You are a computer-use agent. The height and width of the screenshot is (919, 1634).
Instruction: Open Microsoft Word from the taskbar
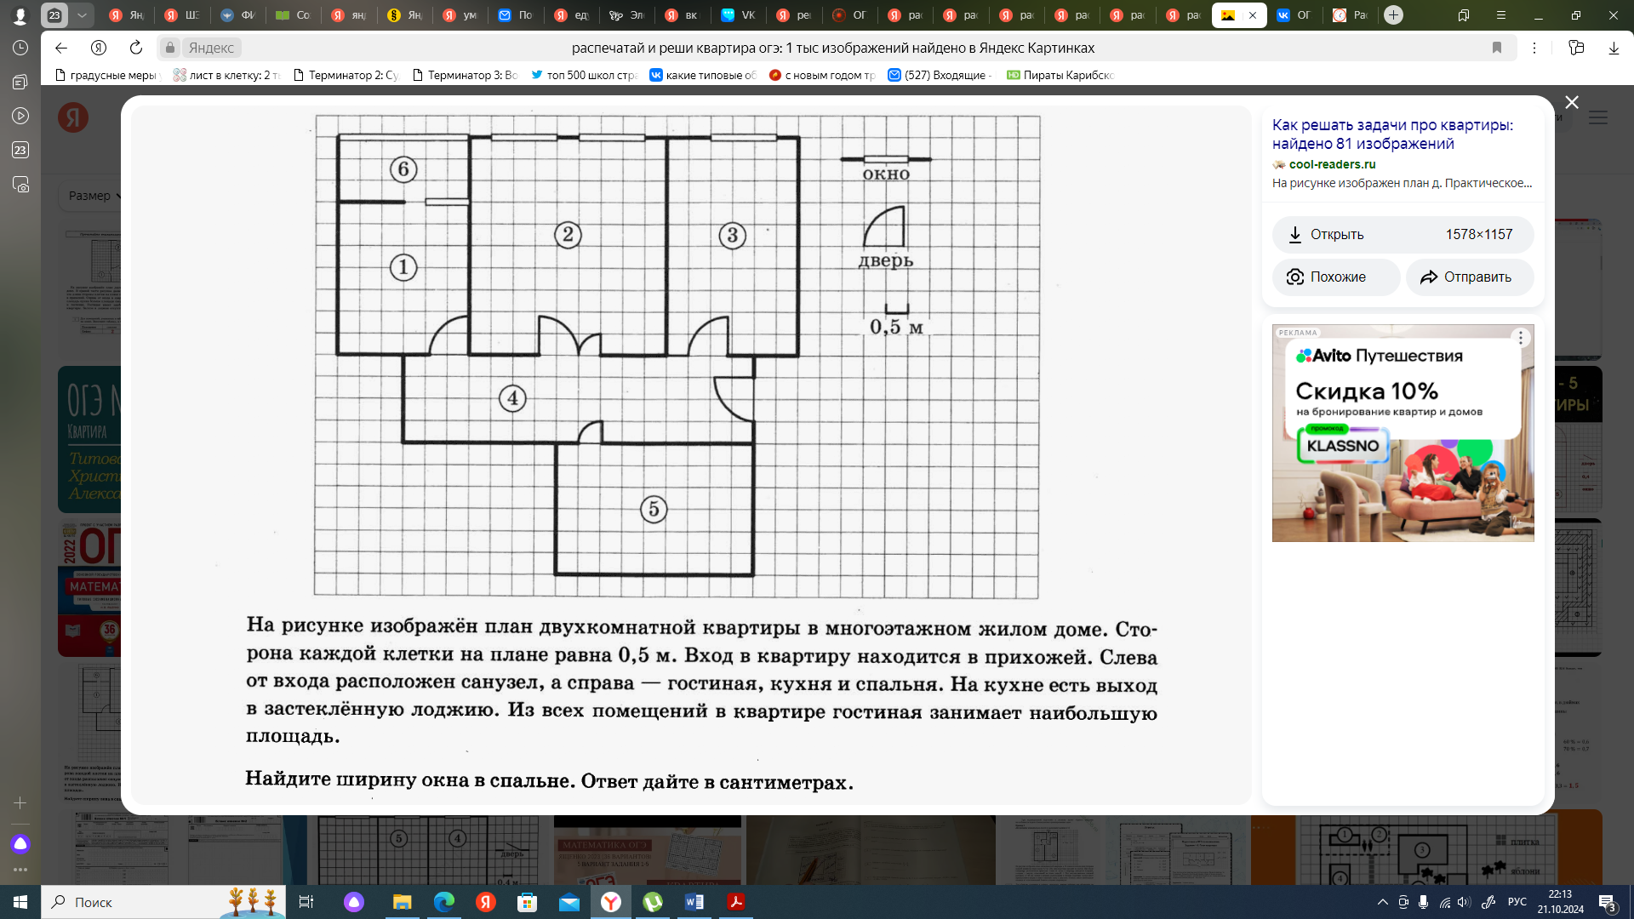click(x=694, y=902)
